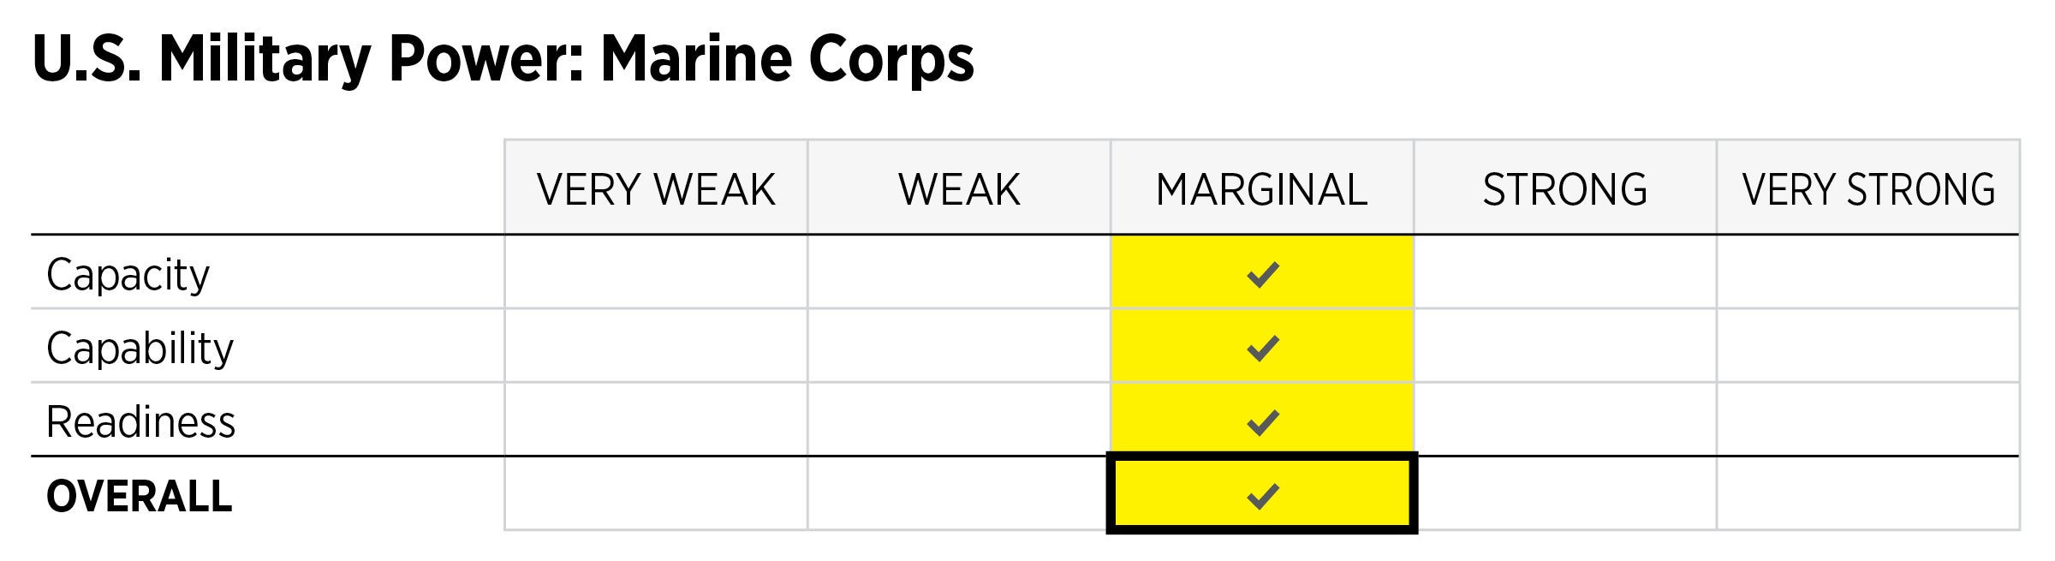Click the Readiness row label
The height and width of the screenshot is (561, 2055).
(141, 422)
